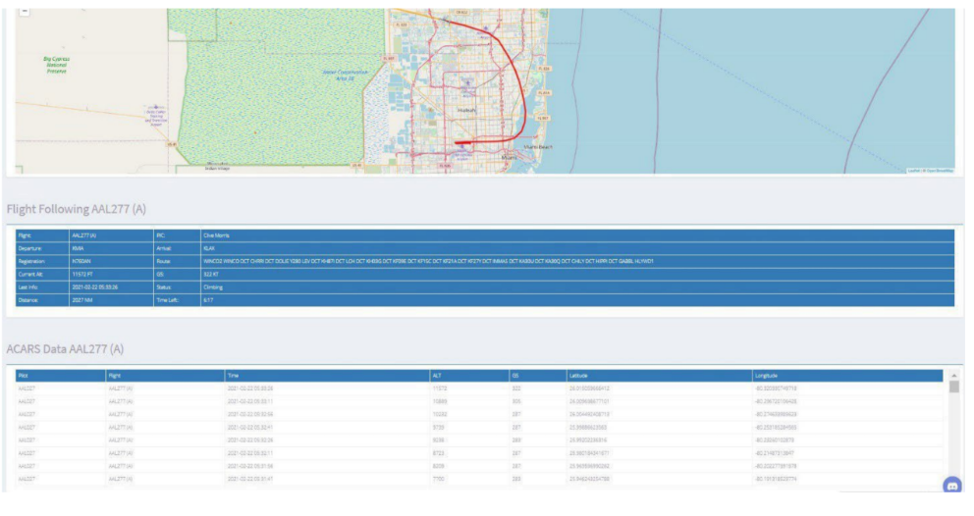974x516 pixels.
Task: Click the map zoom out button
Action: (x=25, y=11)
